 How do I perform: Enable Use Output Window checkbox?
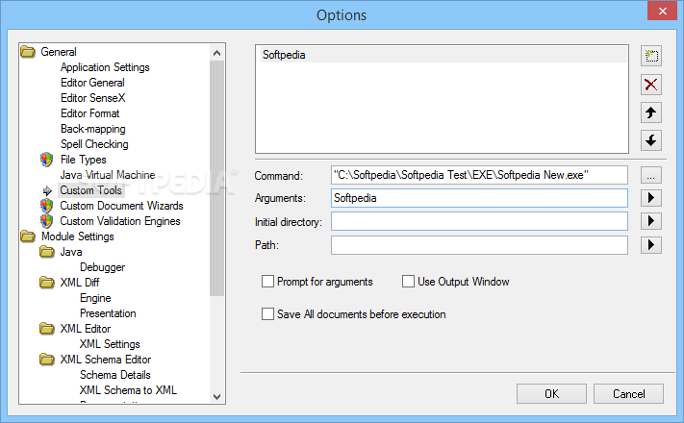pyautogui.click(x=408, y=282)
